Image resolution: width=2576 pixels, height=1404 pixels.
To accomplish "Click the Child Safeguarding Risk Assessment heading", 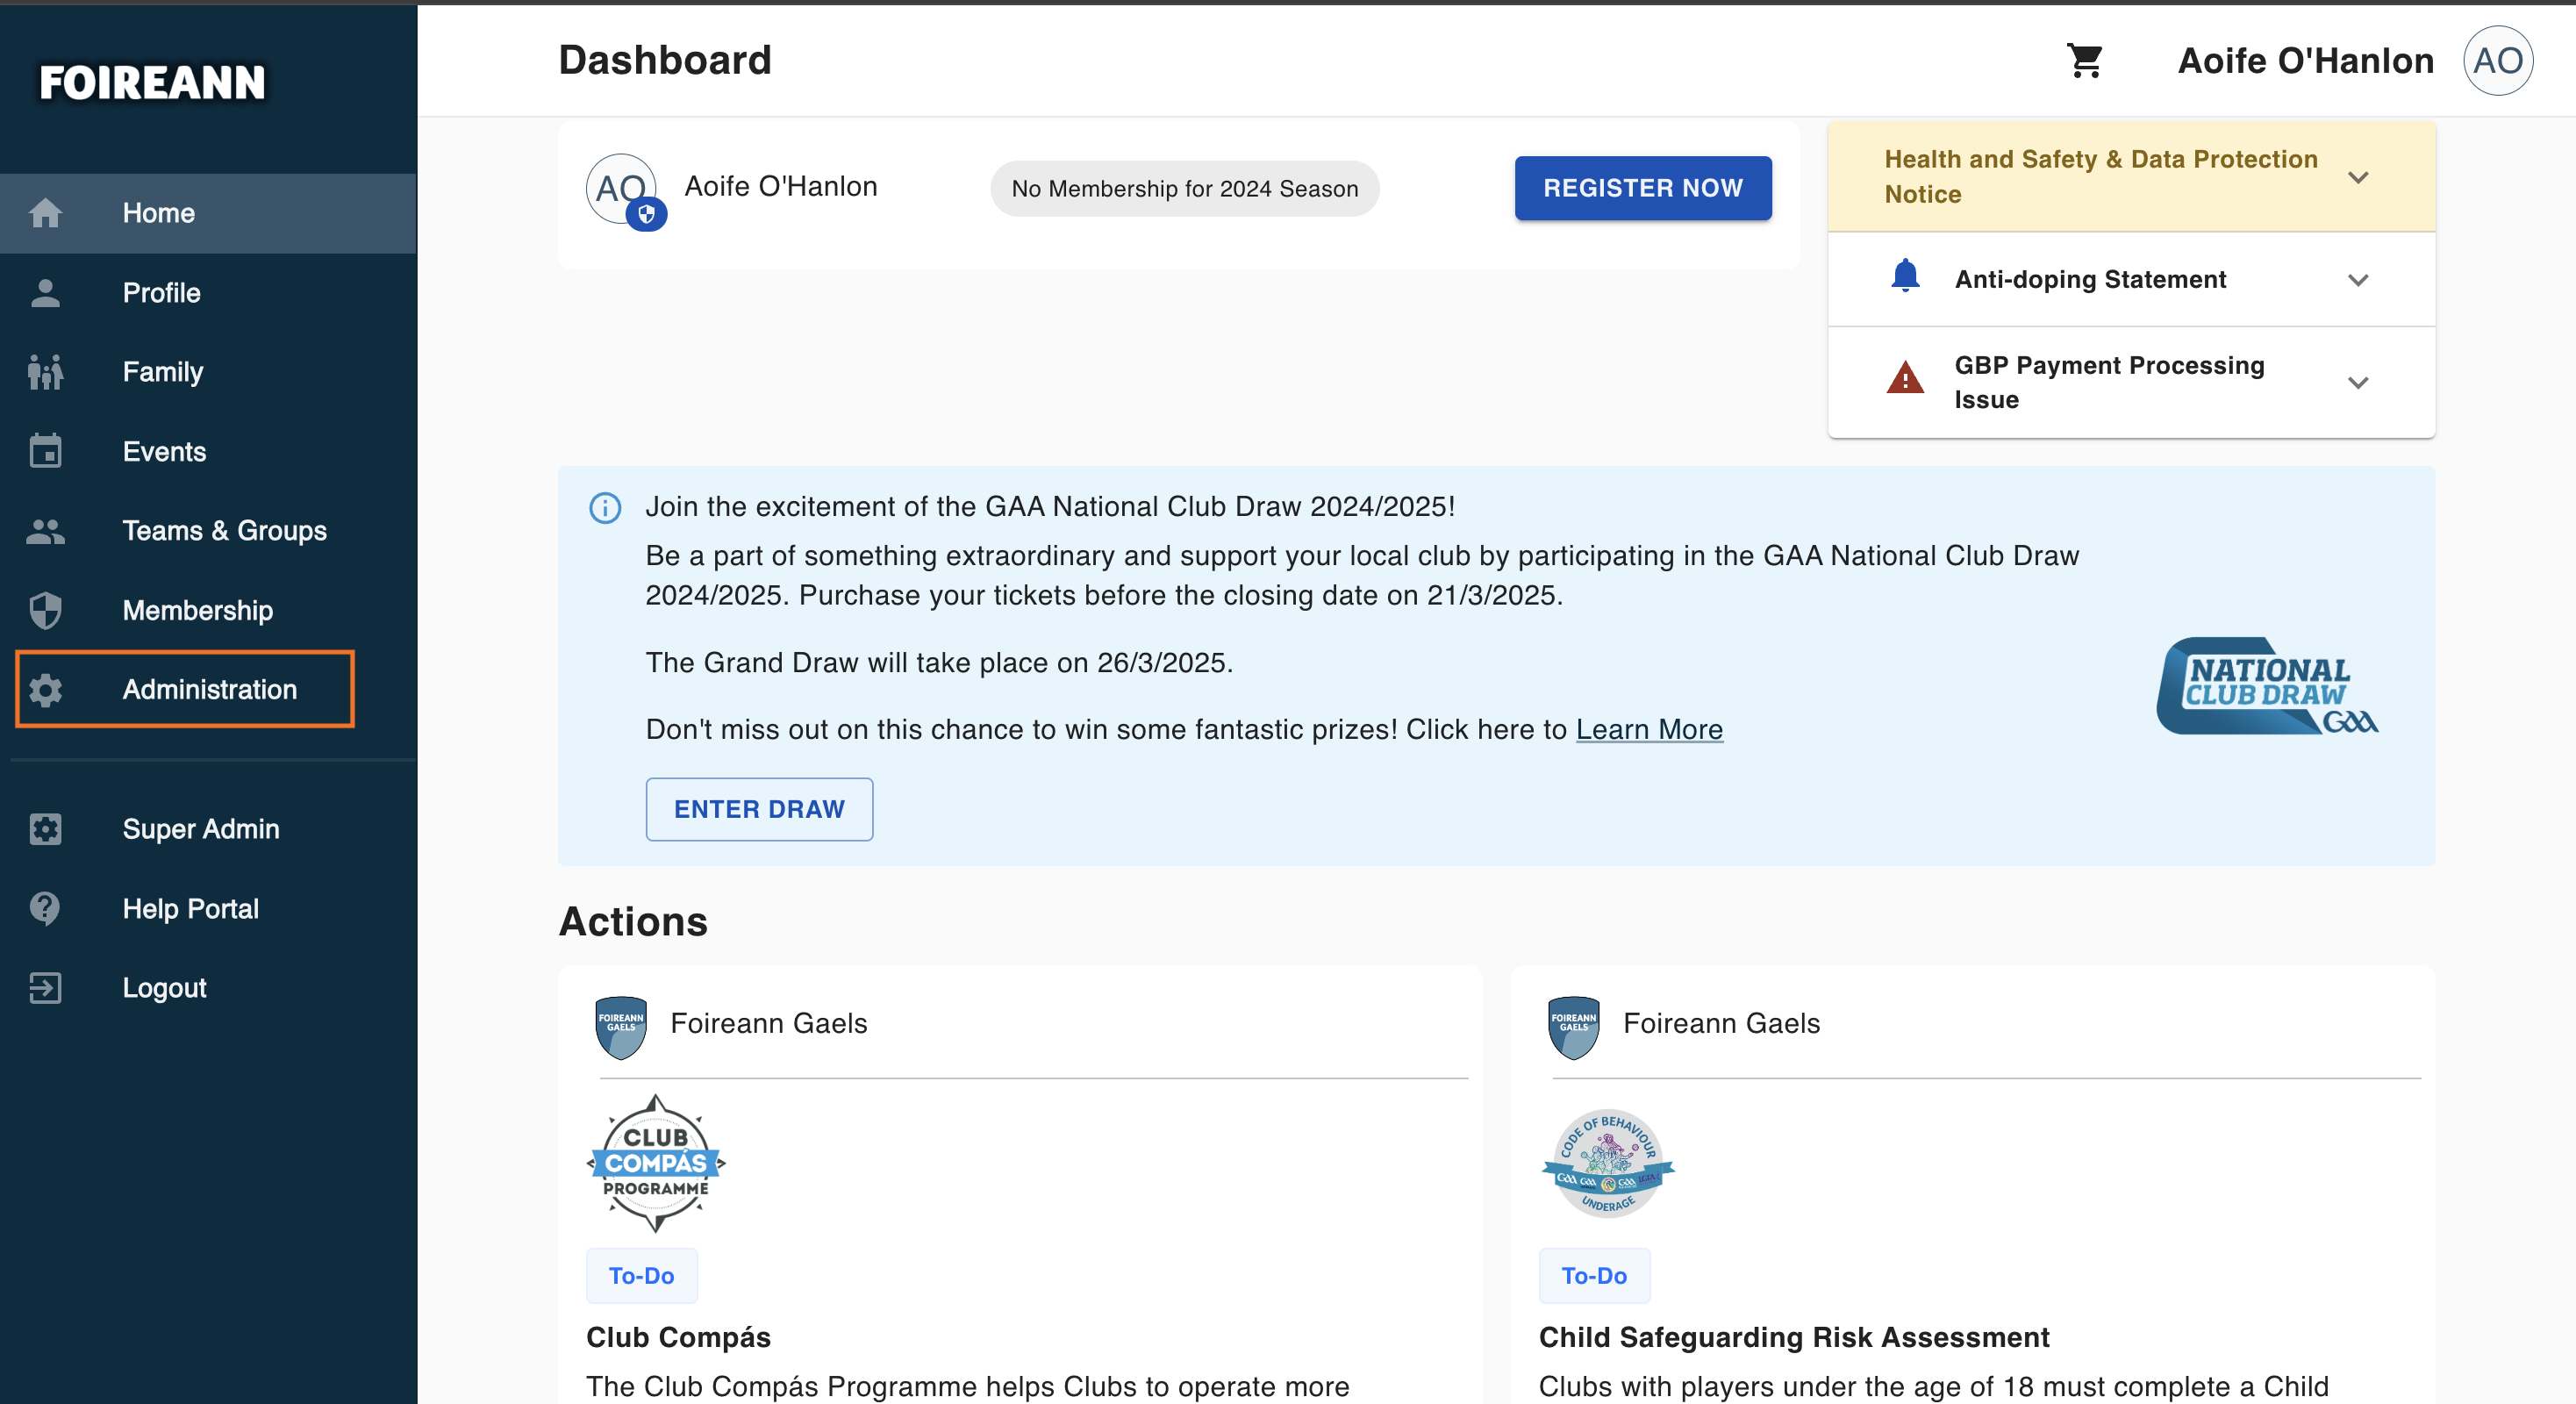I will [1794, 1337].
